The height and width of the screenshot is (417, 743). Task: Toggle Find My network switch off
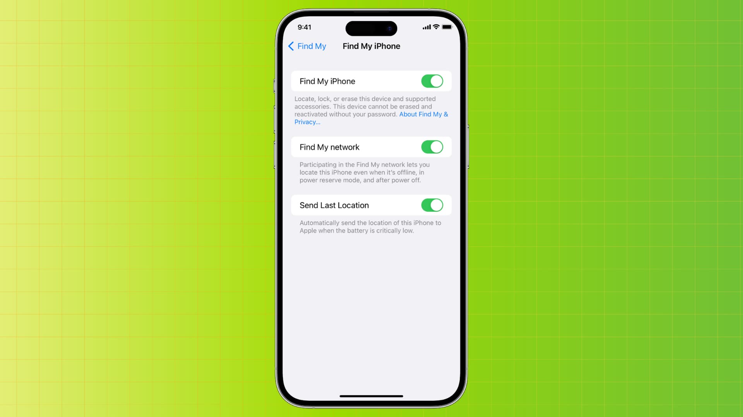[x=431, y=147]
